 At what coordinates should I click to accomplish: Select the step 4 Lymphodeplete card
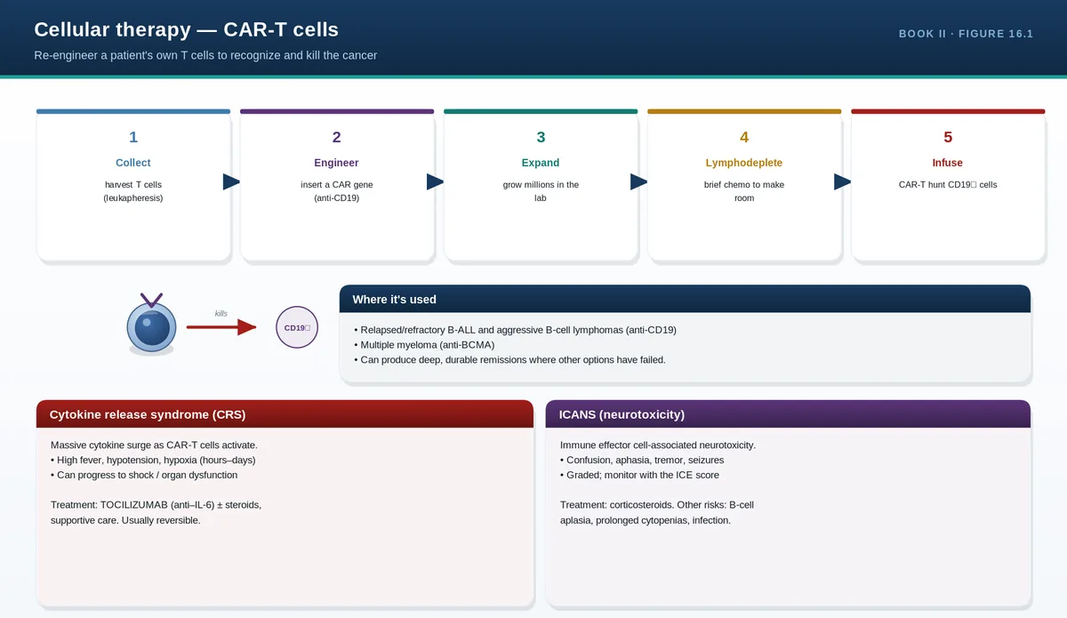[x=744, y=185]
